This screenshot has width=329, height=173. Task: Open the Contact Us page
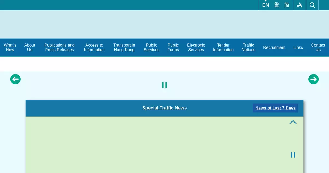click(x=318, y=47)
